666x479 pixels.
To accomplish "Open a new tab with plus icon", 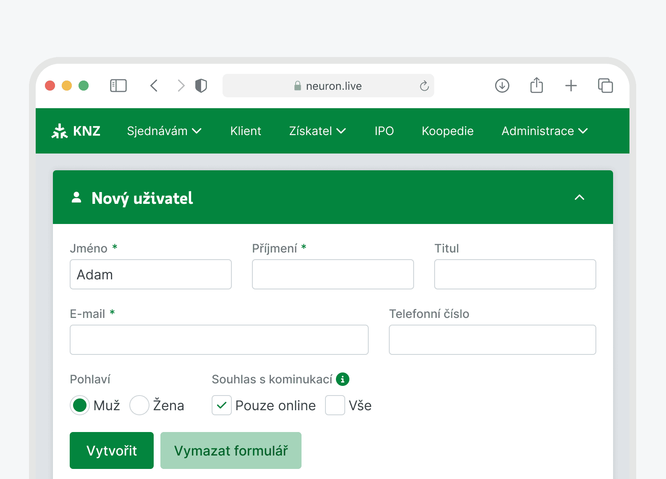I will [x=571, y=86].
